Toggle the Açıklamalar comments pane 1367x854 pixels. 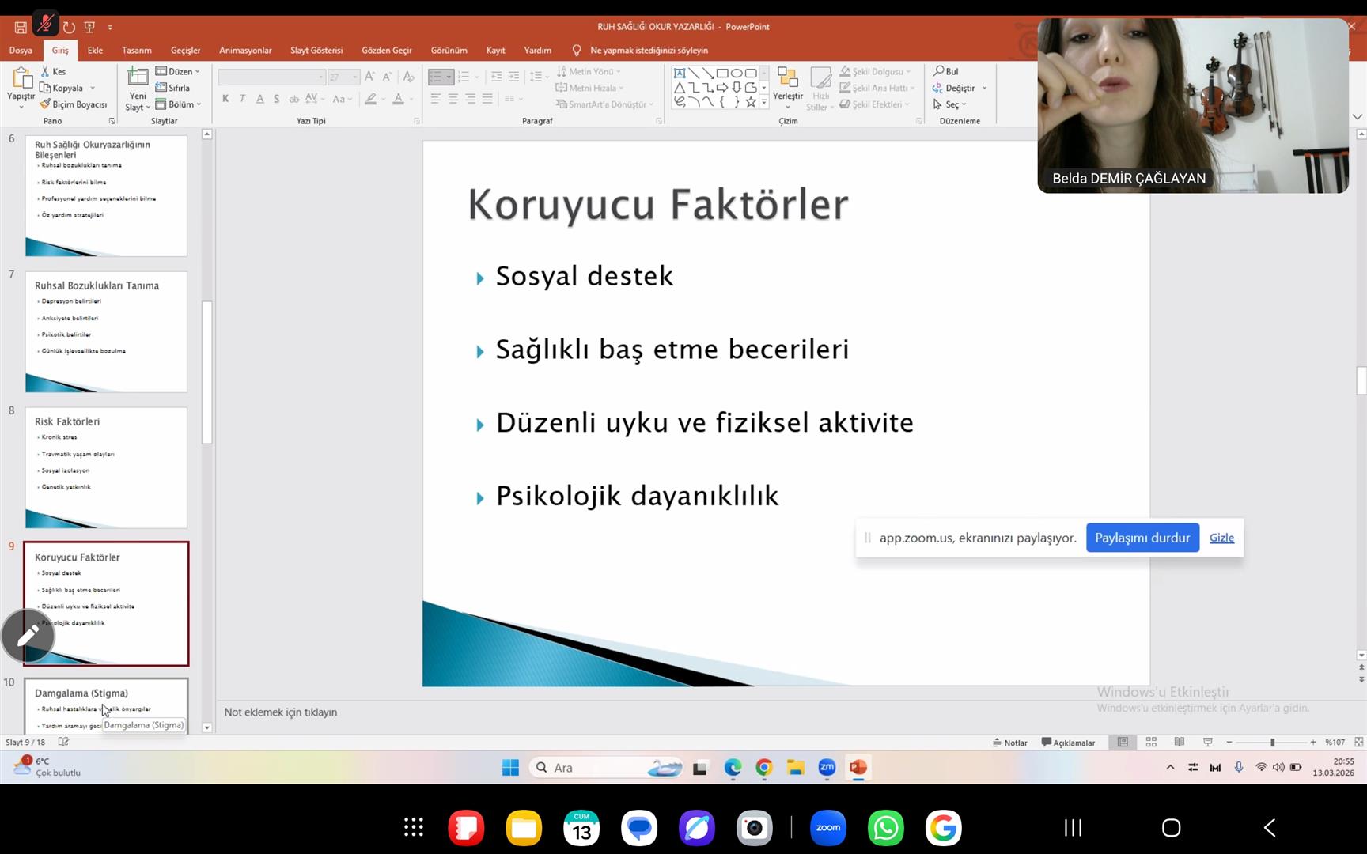1068,743
